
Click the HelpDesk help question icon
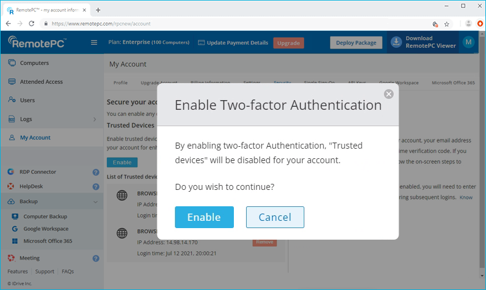[95, 187]
